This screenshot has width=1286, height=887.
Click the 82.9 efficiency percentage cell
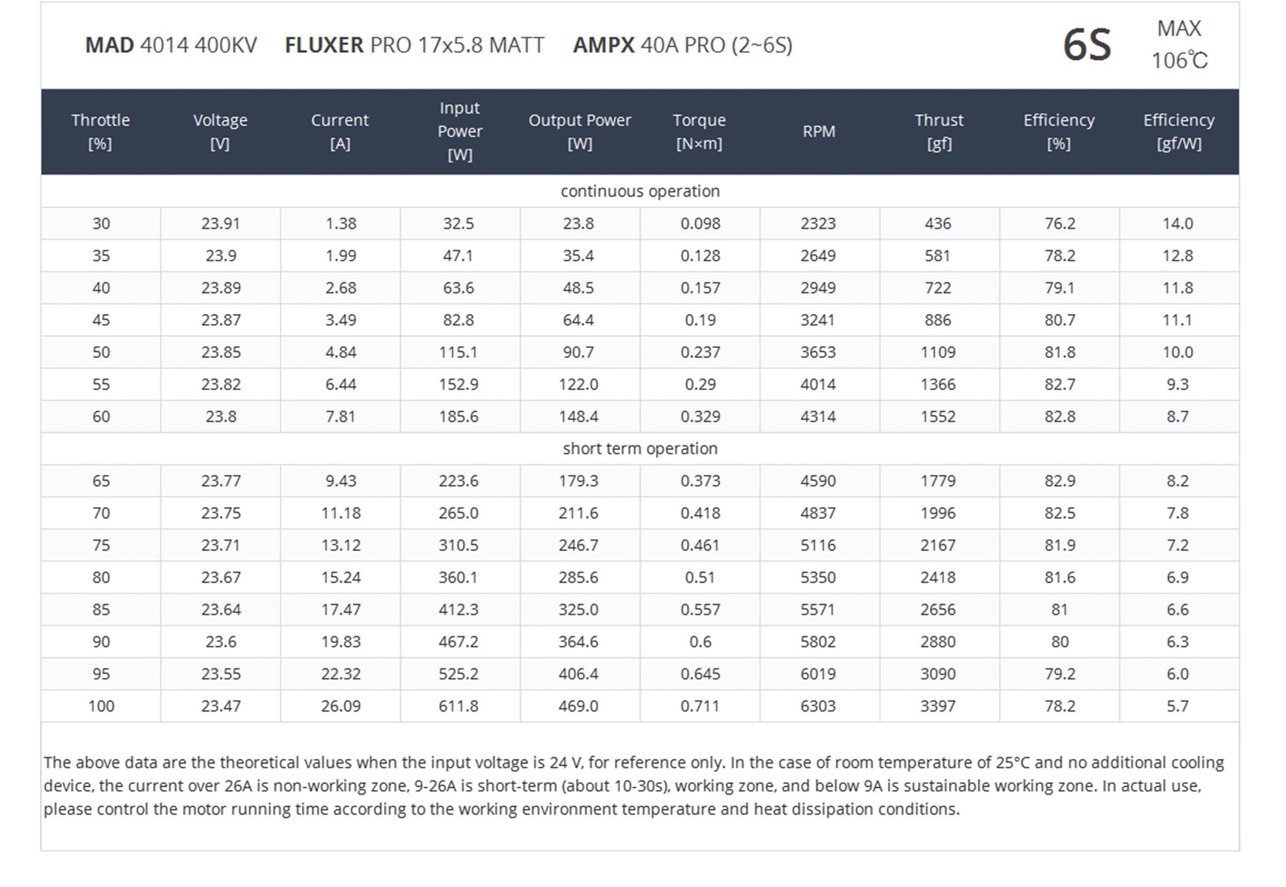[1059, 481]
